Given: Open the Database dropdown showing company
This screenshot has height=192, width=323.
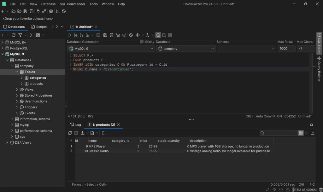Looking at the screenshot, I should [x=186, y=49].
